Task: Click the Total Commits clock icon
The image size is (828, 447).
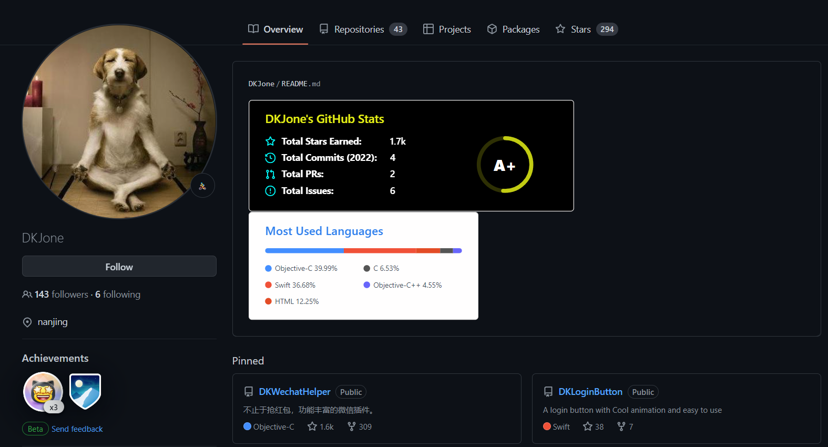Action: coord(270,158)
